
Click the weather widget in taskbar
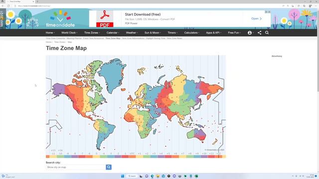click(x=8, y=176)
